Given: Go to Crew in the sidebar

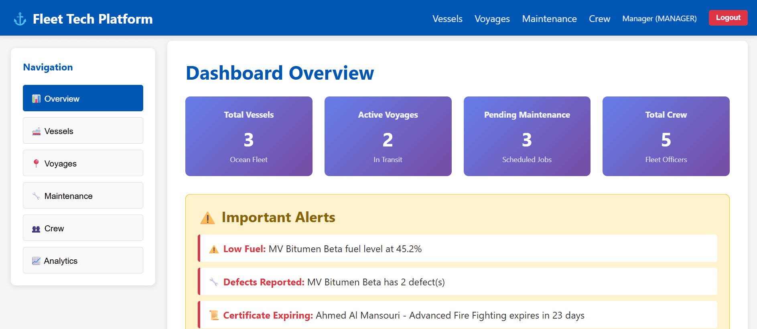Looking at the screenshot, I should 83,228.
